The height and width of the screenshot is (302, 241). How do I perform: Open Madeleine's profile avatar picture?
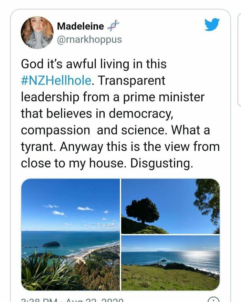(x=37, y=33)
